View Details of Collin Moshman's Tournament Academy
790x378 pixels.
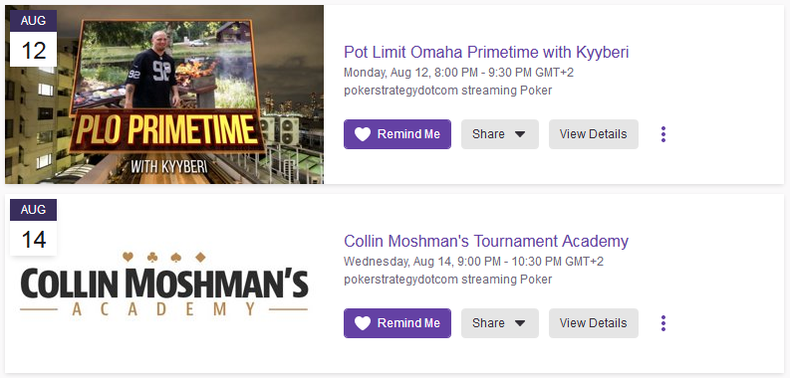[x=594, y=323]
